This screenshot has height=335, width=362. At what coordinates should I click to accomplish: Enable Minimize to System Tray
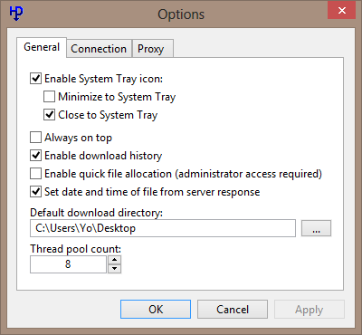click(49, 97)
